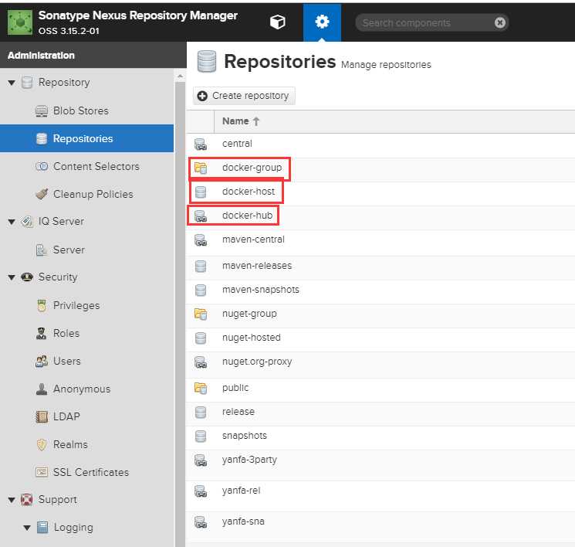This screenshot has height=547, width=575.
Task: Open the Browse cube icon in header
Action: tap(278, 22)
